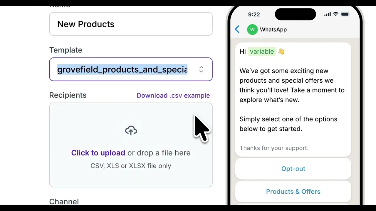
Task: Click the cellular signal bars icon
Action: [x=327, y=15]
